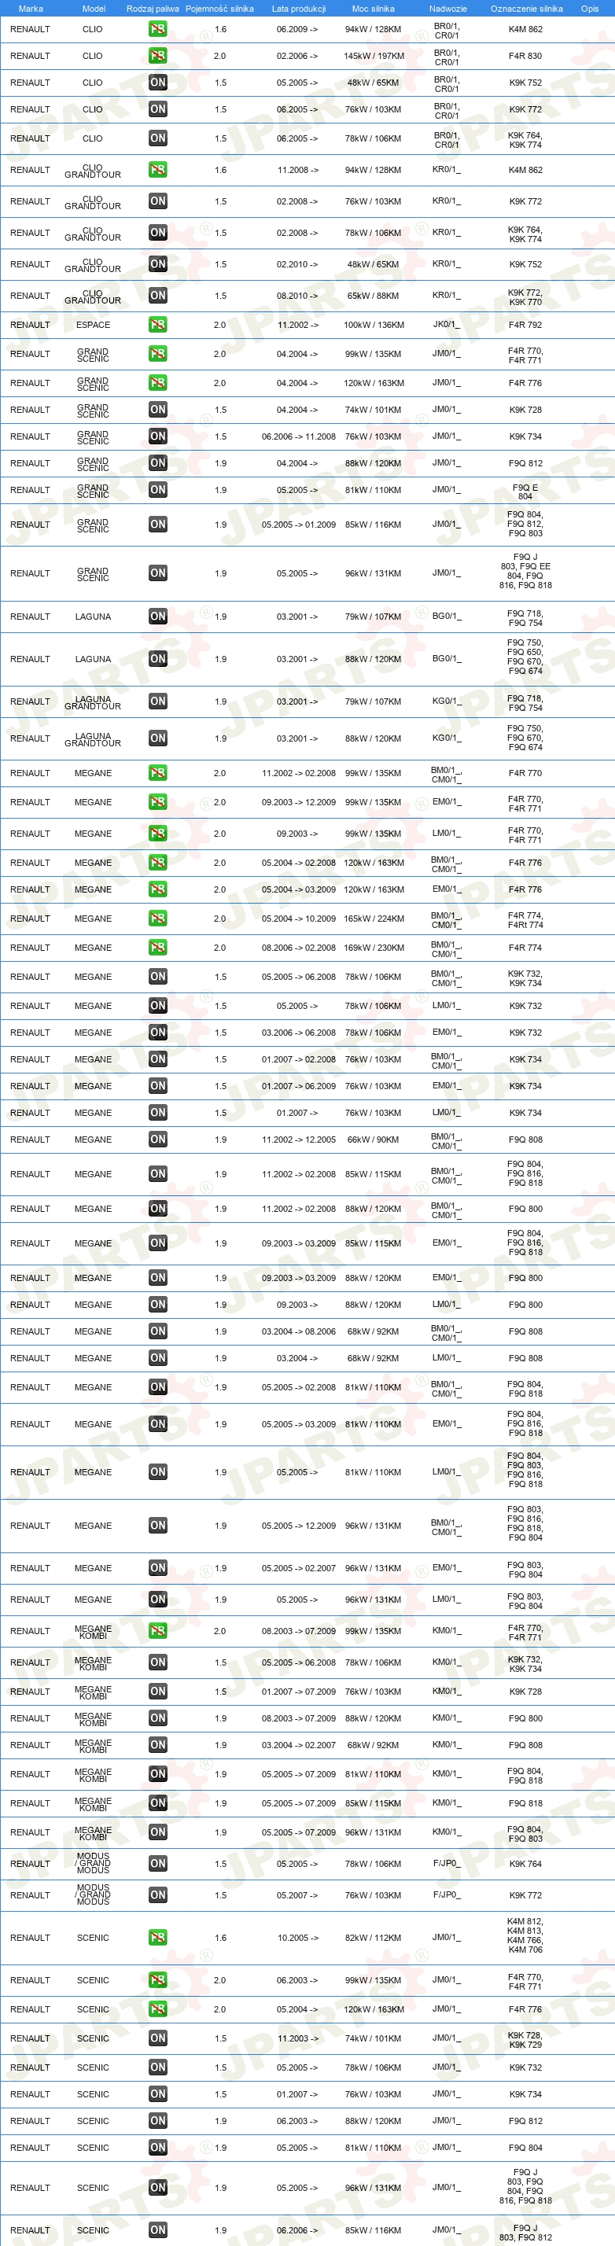Click petrol icon in GRAND SCENIC F4R 776 row
This screenshot has width=615, height=2246.
[x=157, y=383]
